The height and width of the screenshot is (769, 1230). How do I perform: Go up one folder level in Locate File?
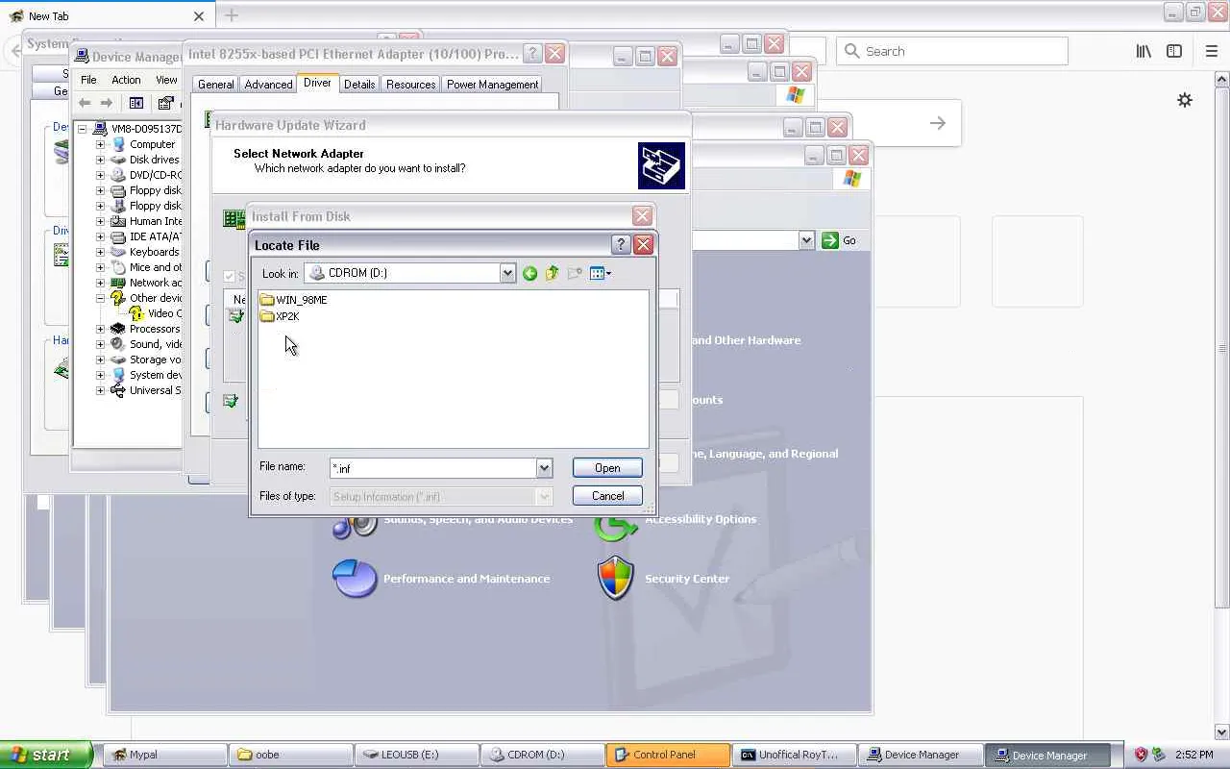click(x=552, y=274)
